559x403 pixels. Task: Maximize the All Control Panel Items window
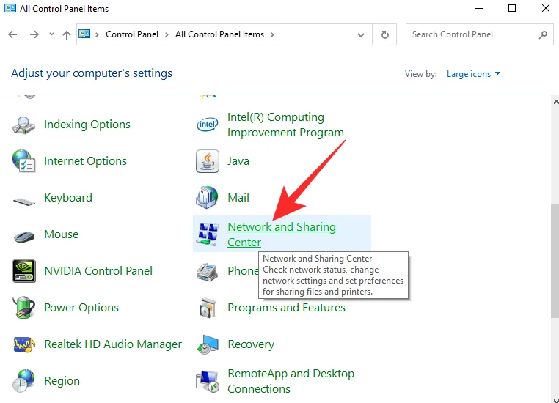click(x=512, y=8)
